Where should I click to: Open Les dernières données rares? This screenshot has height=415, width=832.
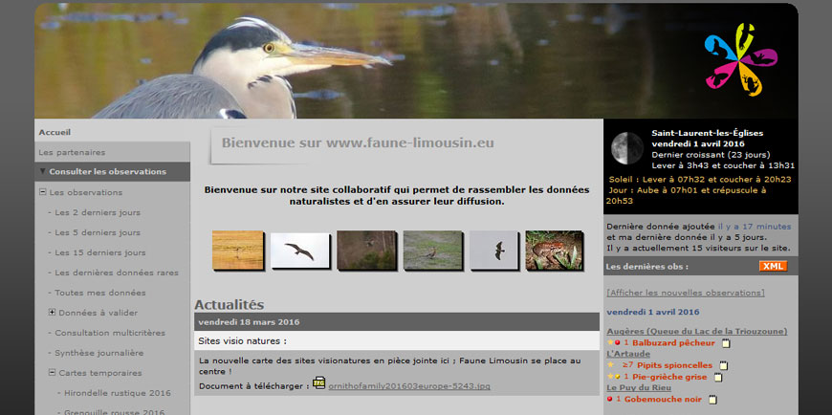point(117,273)
